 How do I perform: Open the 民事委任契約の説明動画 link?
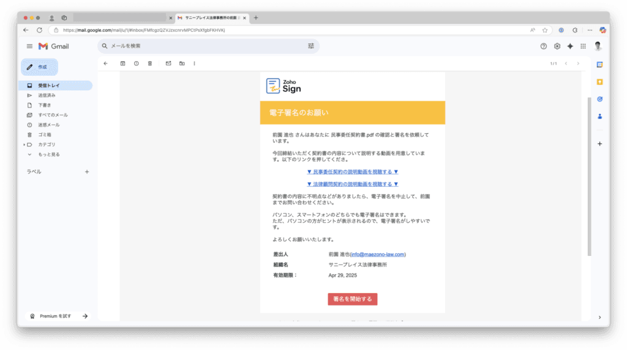352,172
